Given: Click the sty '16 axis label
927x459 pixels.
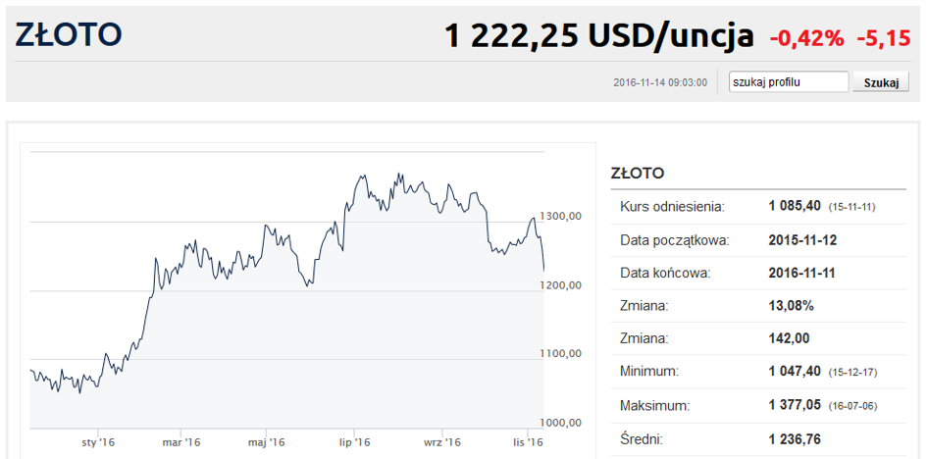Looking at the screenshot, I should (x=98, y=442).
